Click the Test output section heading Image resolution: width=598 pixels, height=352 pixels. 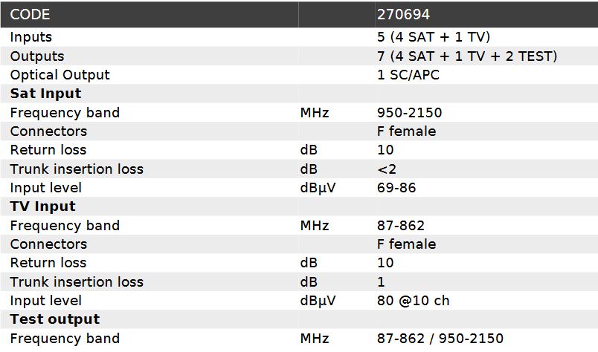(x=54, y=319)
